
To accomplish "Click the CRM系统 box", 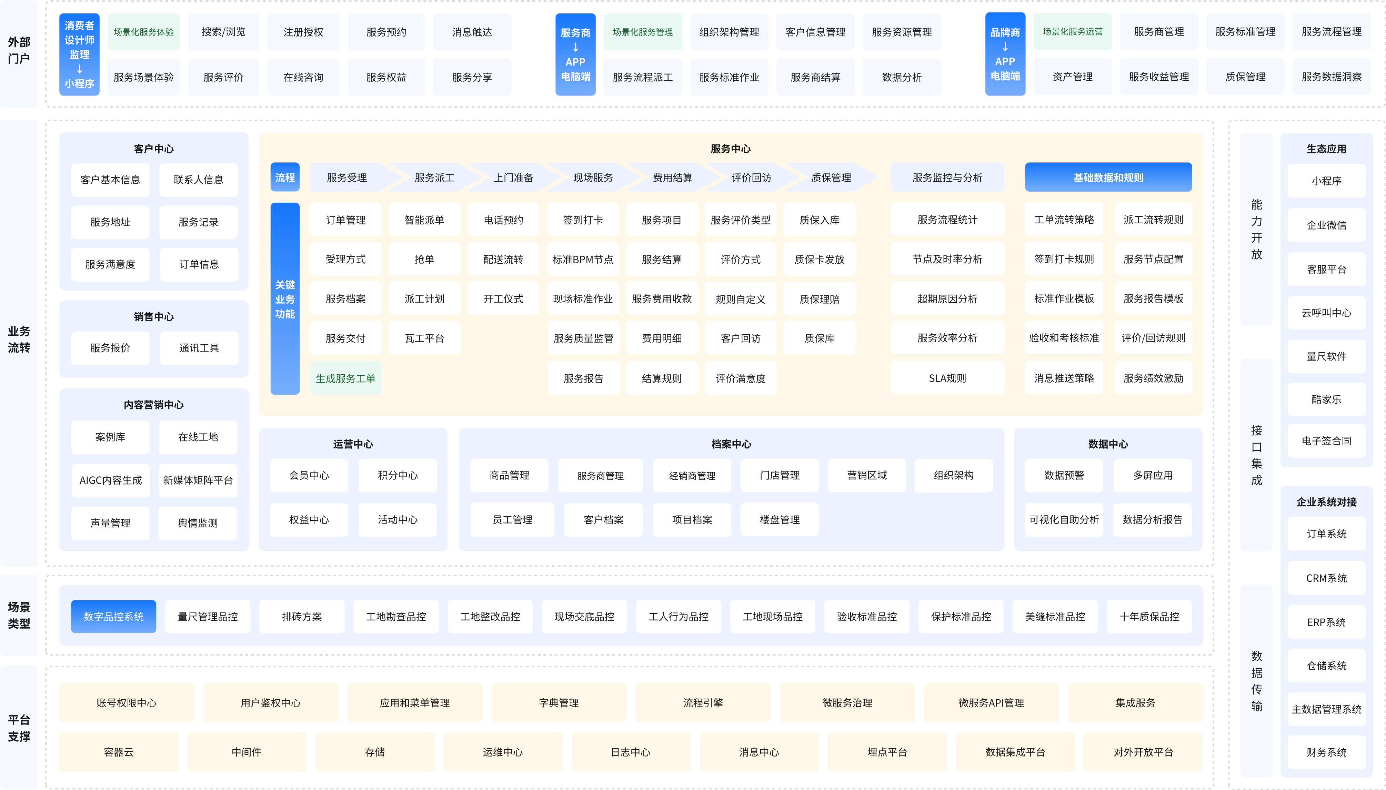I will (1326, 578).
